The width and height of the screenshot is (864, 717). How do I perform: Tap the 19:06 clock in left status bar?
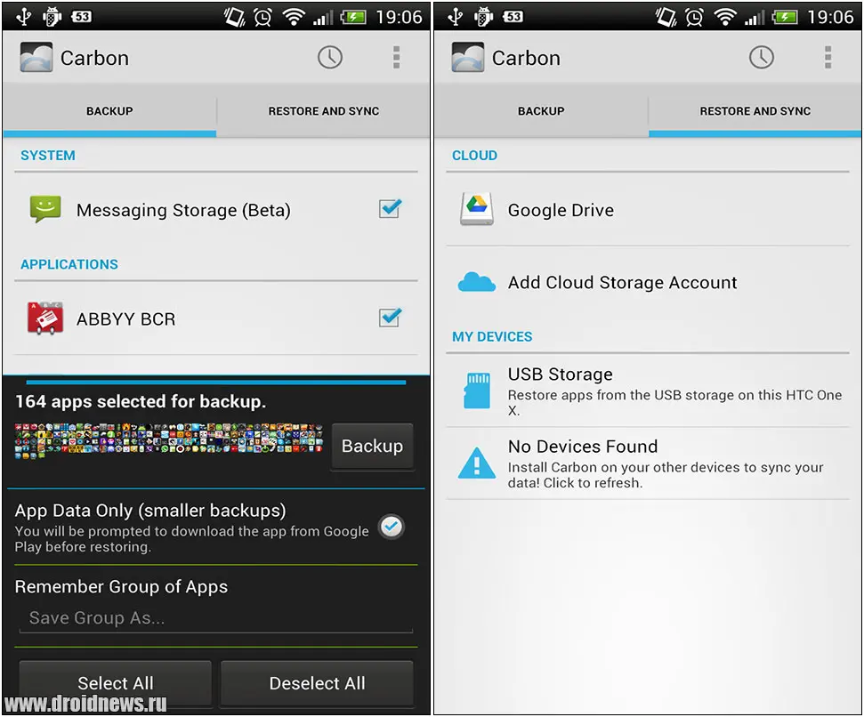399,17
